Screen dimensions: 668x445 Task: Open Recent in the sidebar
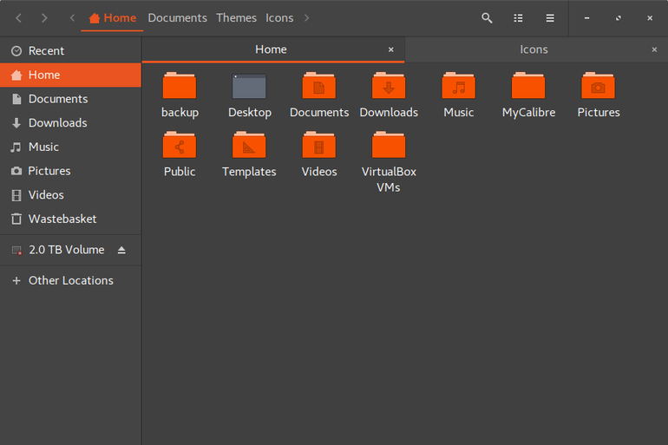[x=70, y=51]
